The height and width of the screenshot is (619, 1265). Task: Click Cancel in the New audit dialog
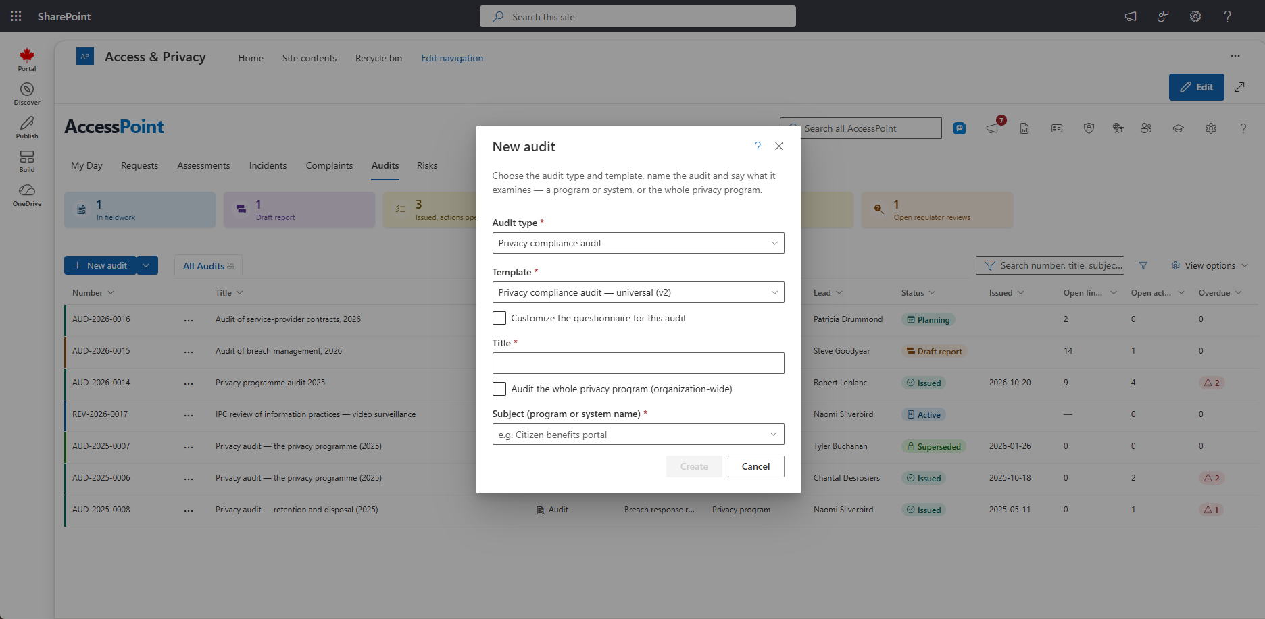[755, 466]
